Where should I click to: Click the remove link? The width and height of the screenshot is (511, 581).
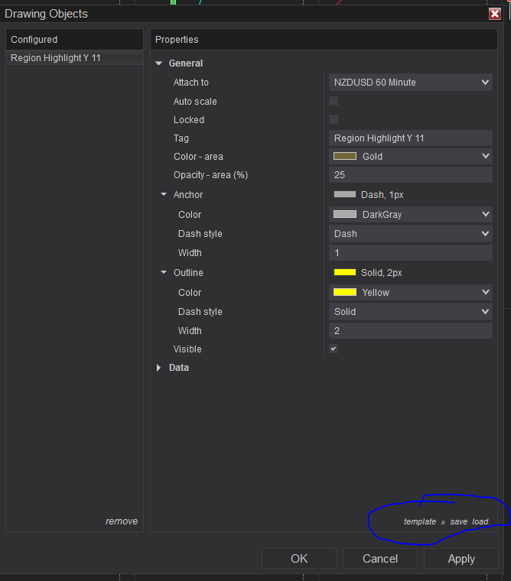122,521
